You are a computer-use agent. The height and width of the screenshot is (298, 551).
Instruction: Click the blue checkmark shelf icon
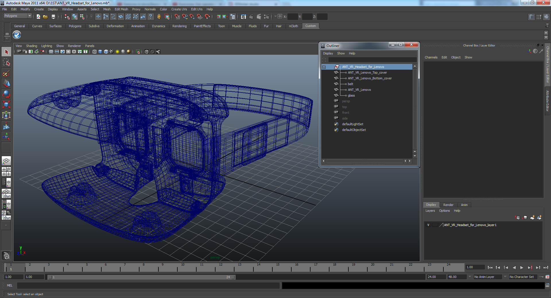tap(17, 35)
